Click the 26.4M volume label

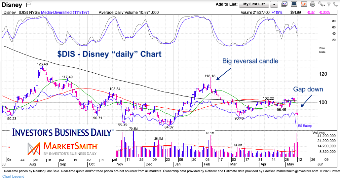pos(159,139)
